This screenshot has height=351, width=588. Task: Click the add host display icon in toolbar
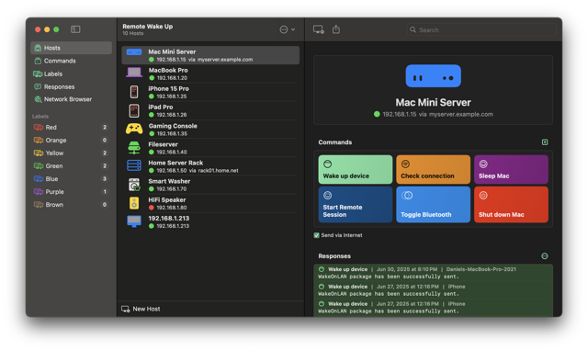tap(319, 29)
